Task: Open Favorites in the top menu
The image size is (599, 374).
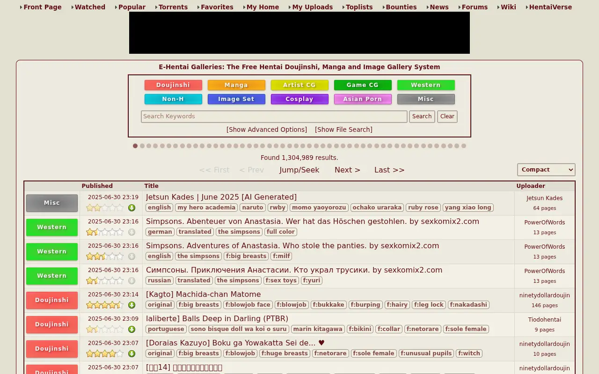Action: click(x=217, y=7)
